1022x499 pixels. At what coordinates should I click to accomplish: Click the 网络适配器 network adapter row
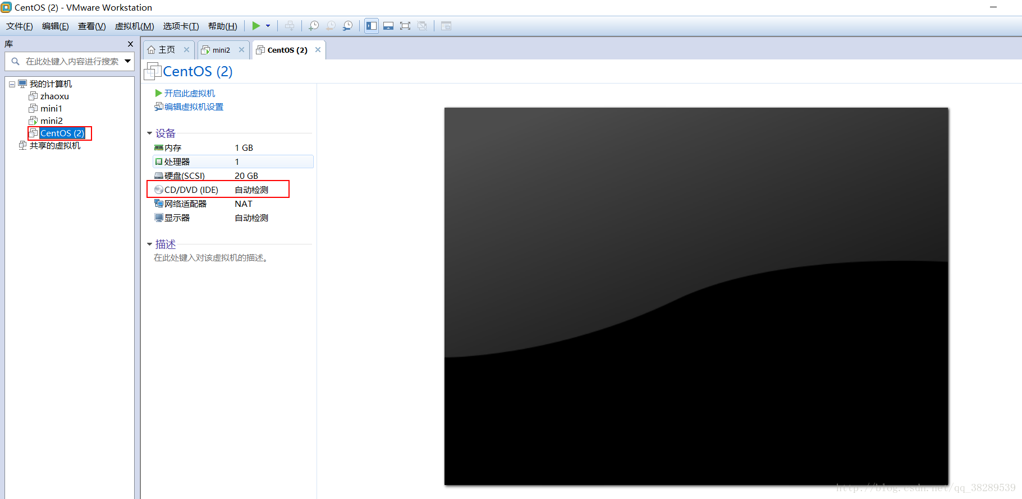233,204
